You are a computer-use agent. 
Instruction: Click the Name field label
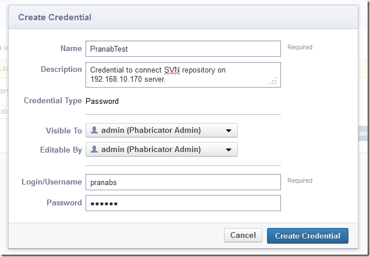click(x=71, y=49)
